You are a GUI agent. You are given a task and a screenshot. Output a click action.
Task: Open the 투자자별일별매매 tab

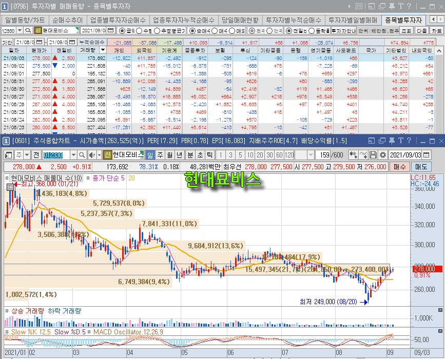pos(353,20)
